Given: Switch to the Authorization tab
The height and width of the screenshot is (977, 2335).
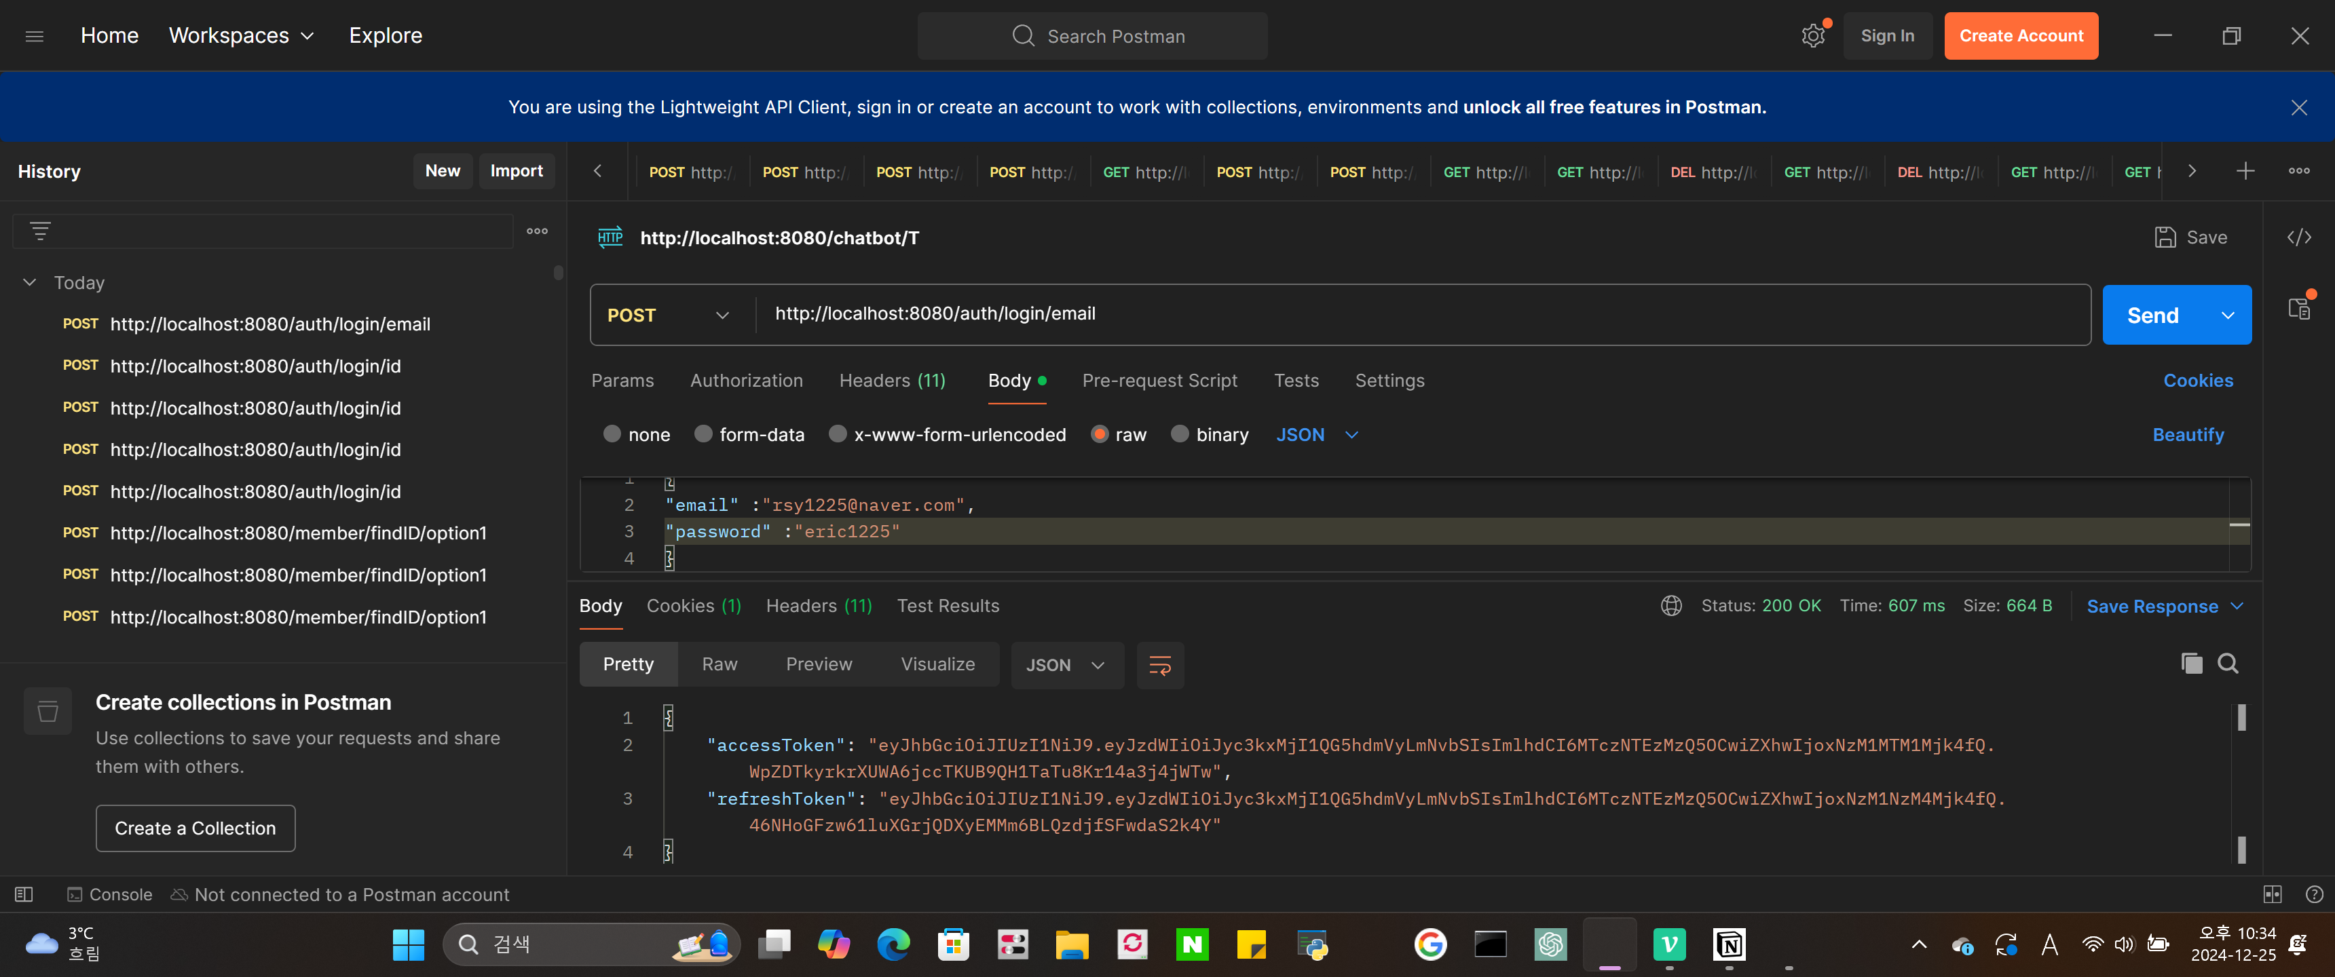Looking at the screenshot, I should click(746, 381).
